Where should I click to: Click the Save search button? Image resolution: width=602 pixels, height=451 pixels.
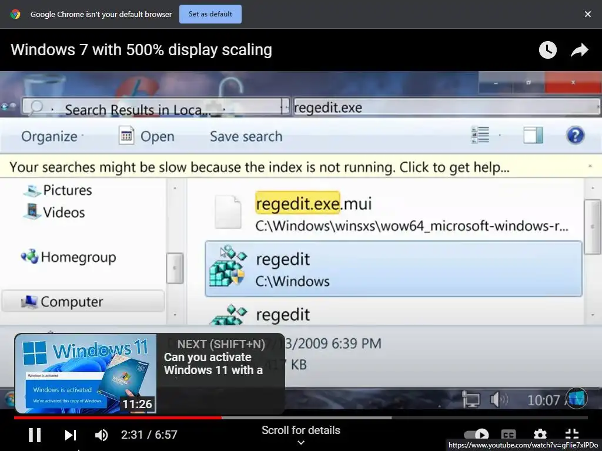246,136
